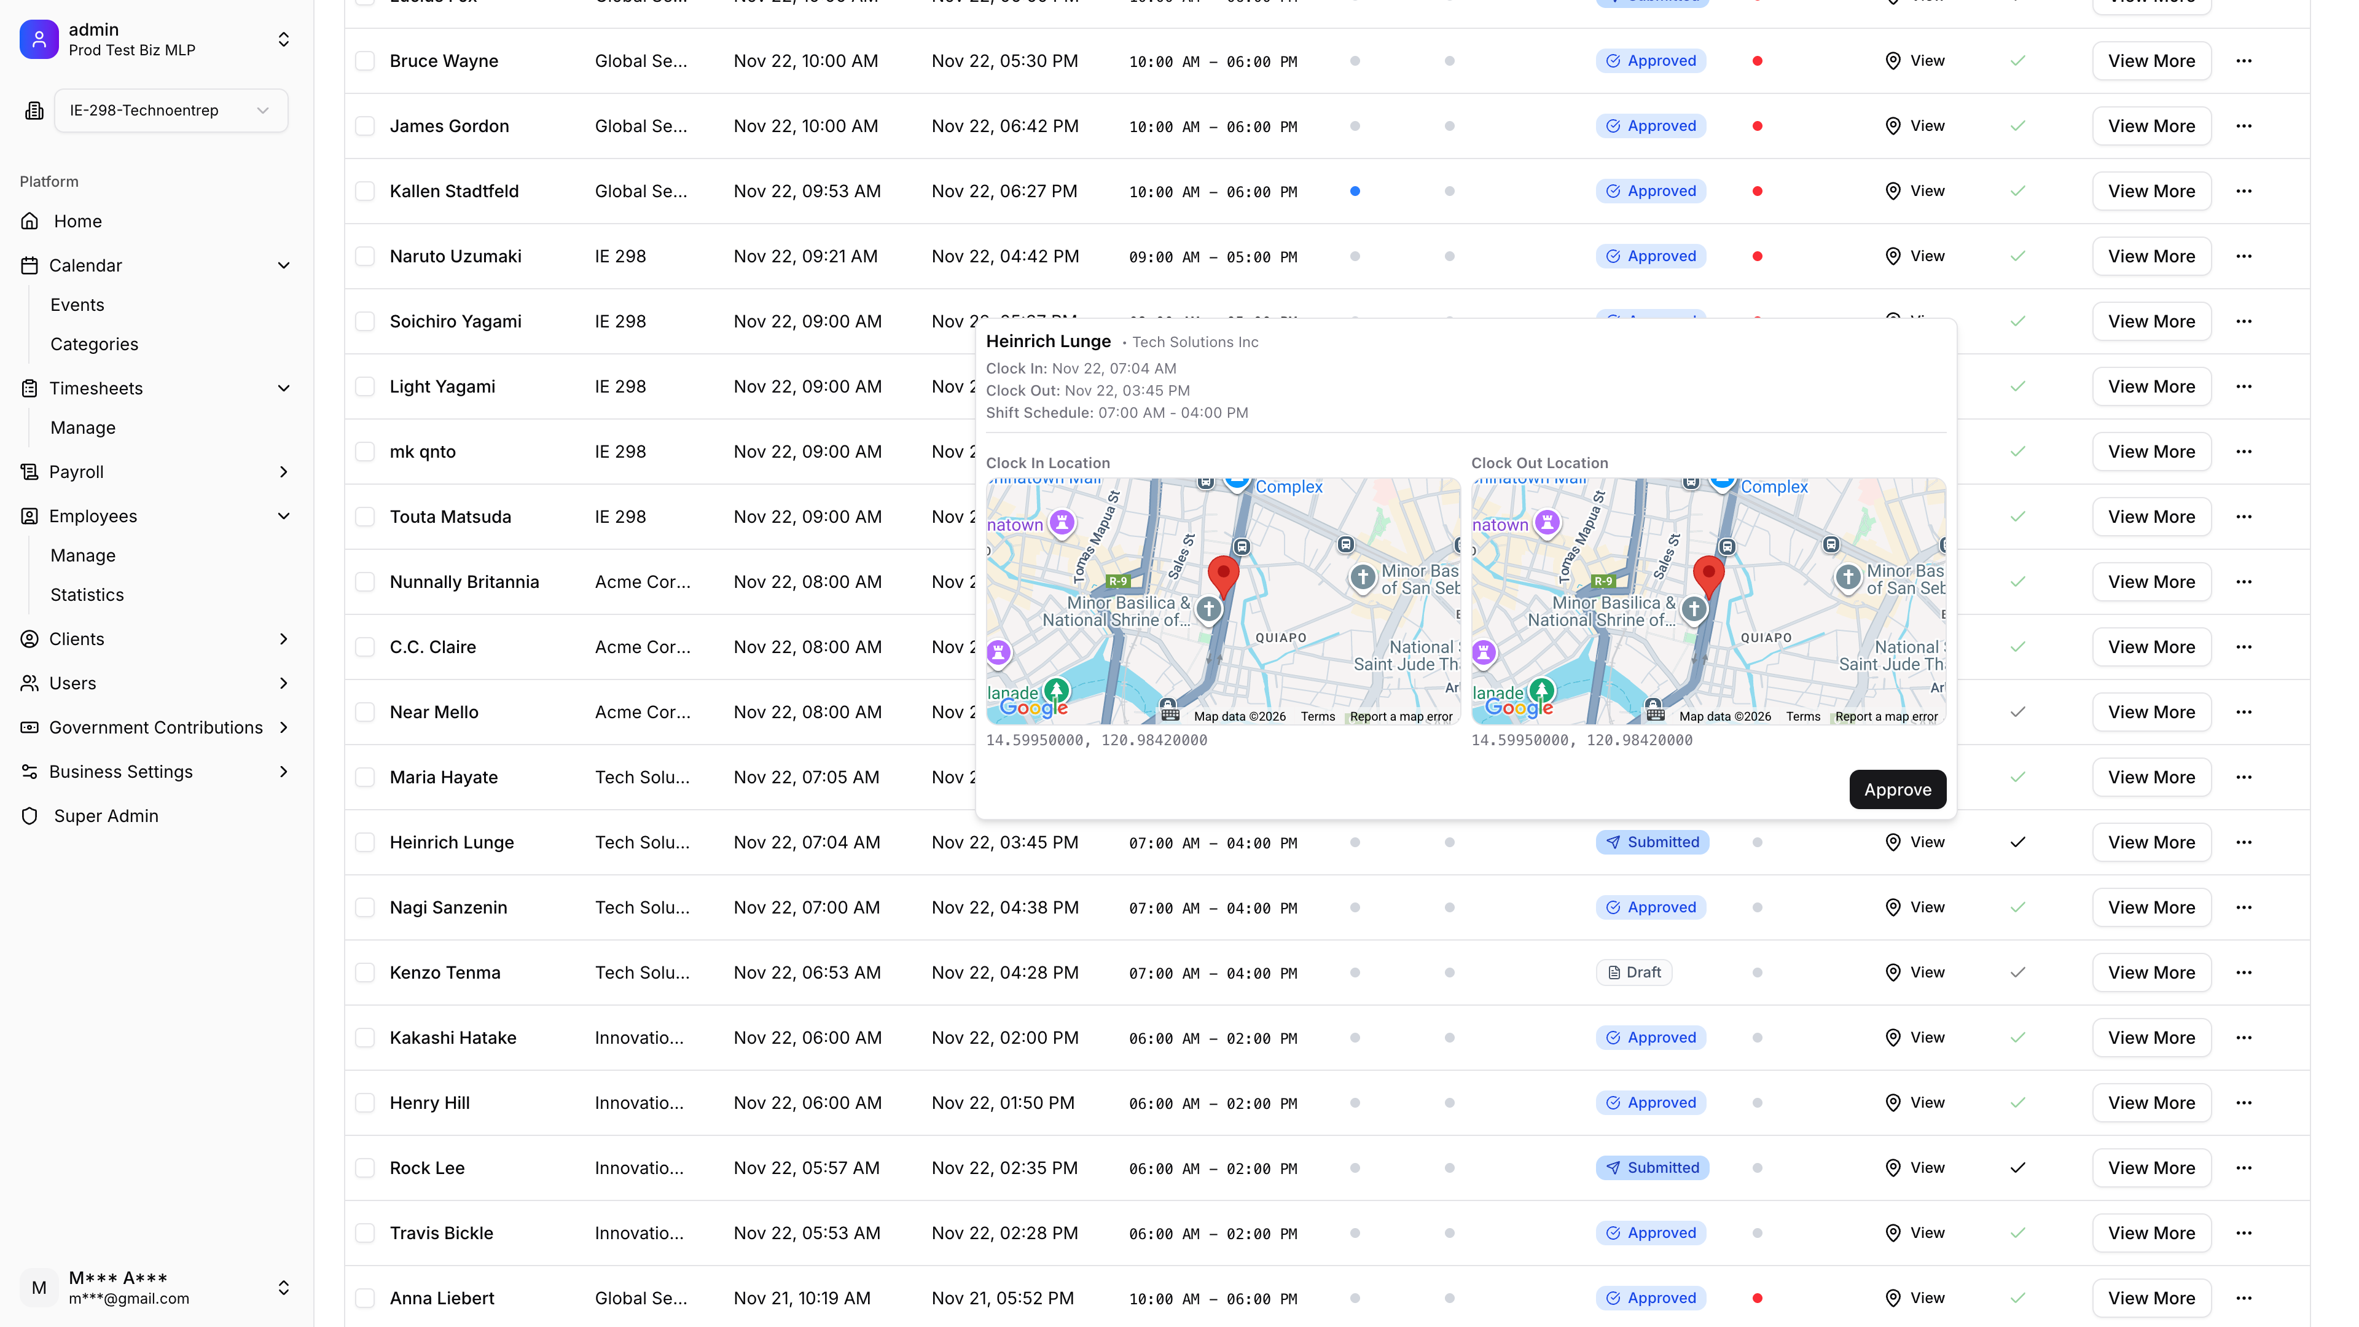The height and width of the screenshot is (1327, 2359).
Task: Open the Home sidebar icon
Action: click(30, 221)
